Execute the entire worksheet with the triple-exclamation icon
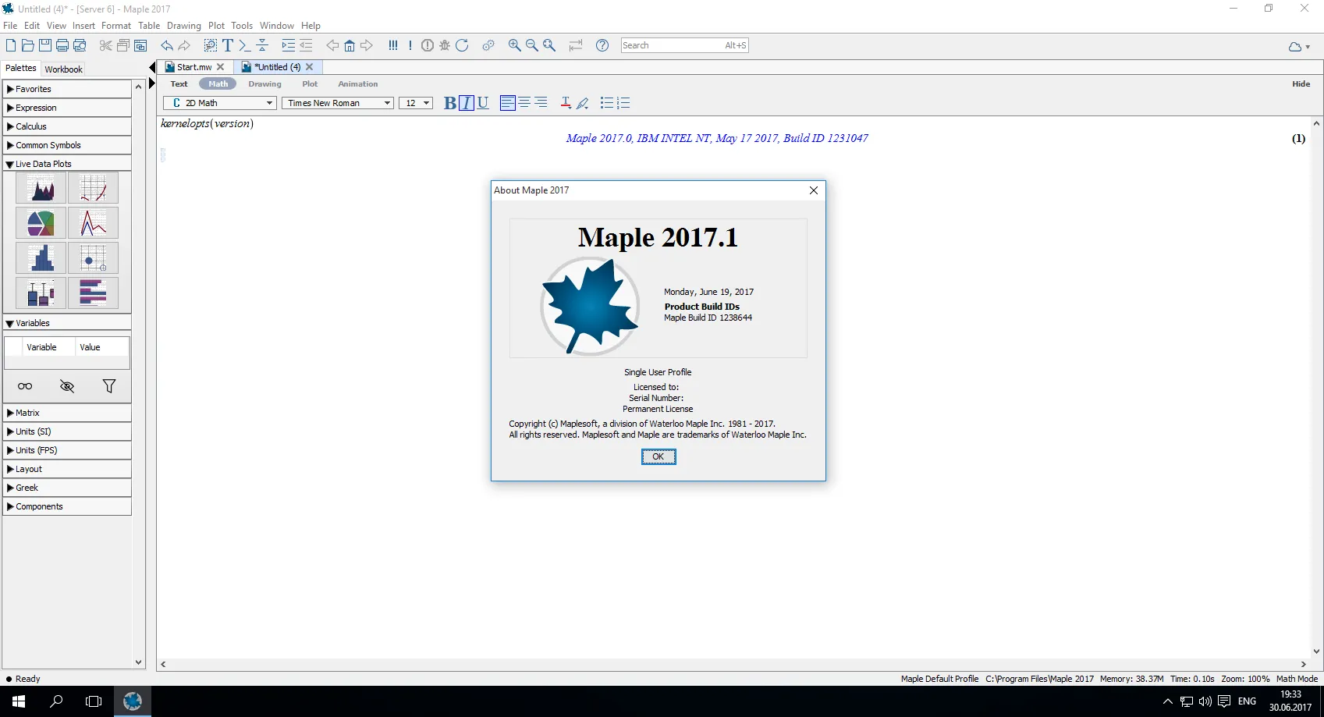 [393, 45]
